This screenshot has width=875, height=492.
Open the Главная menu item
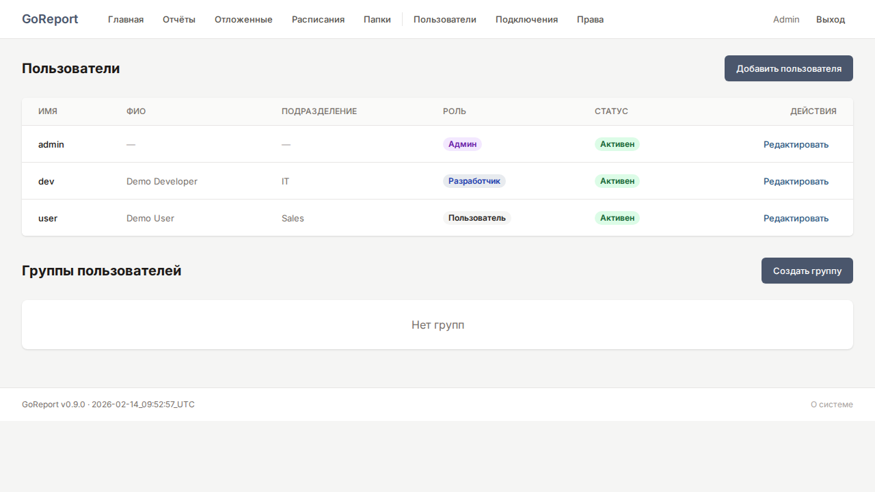pos(126,19)
